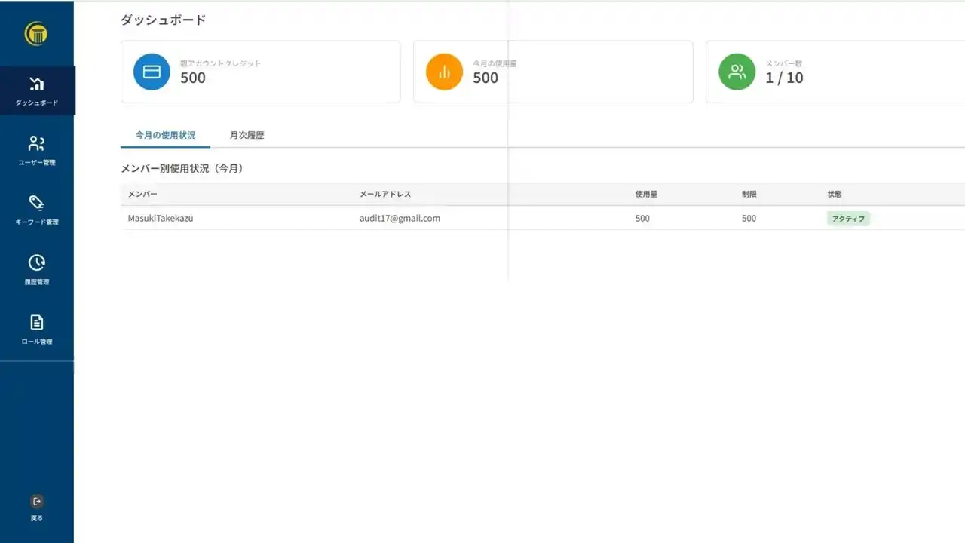
Task: Click the 500 monthly usage value
Action: [486, 78]
